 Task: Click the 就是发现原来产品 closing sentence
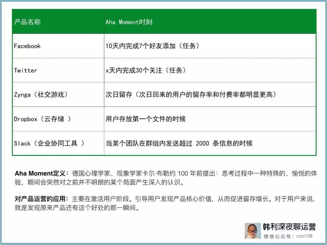[77, 208]
